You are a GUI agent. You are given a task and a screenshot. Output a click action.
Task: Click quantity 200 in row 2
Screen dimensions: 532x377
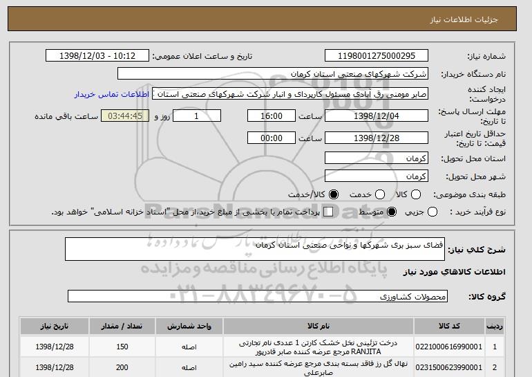pos(122,367)
